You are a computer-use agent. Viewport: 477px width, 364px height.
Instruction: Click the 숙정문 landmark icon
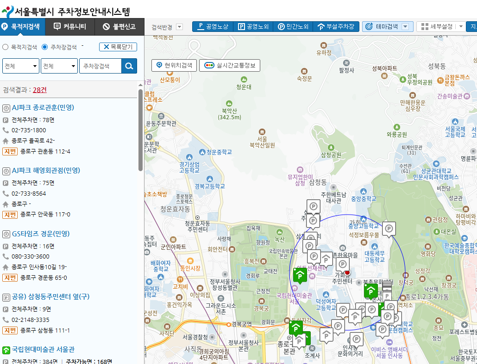(304, 71)
